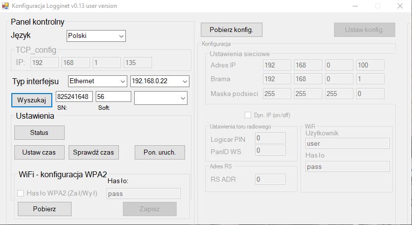Click the Maska podsieci third octet field
Image resolution: width=412 pixels, height=225 pixels.
(339, 94)
